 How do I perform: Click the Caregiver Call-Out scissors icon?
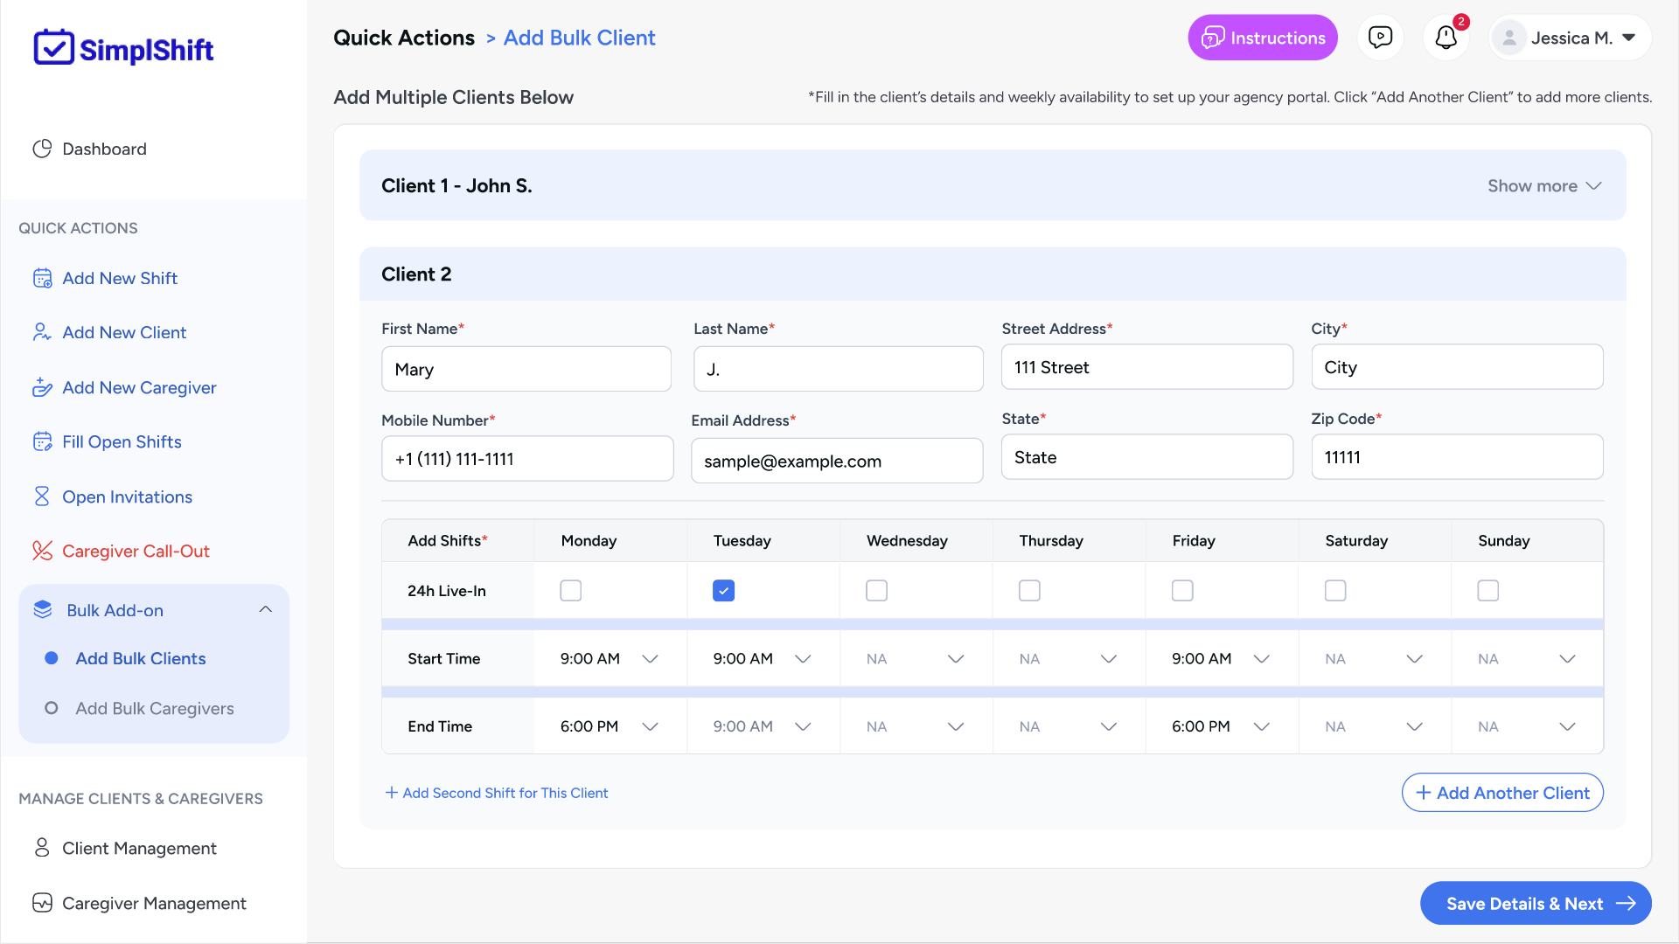click(42, 551)
